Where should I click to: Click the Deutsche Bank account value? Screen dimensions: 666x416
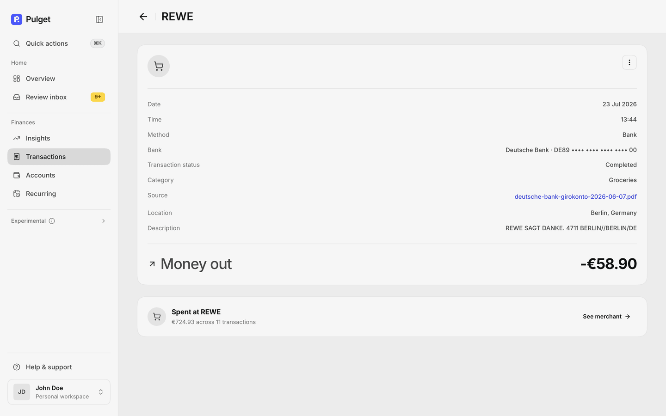[571, 150]
